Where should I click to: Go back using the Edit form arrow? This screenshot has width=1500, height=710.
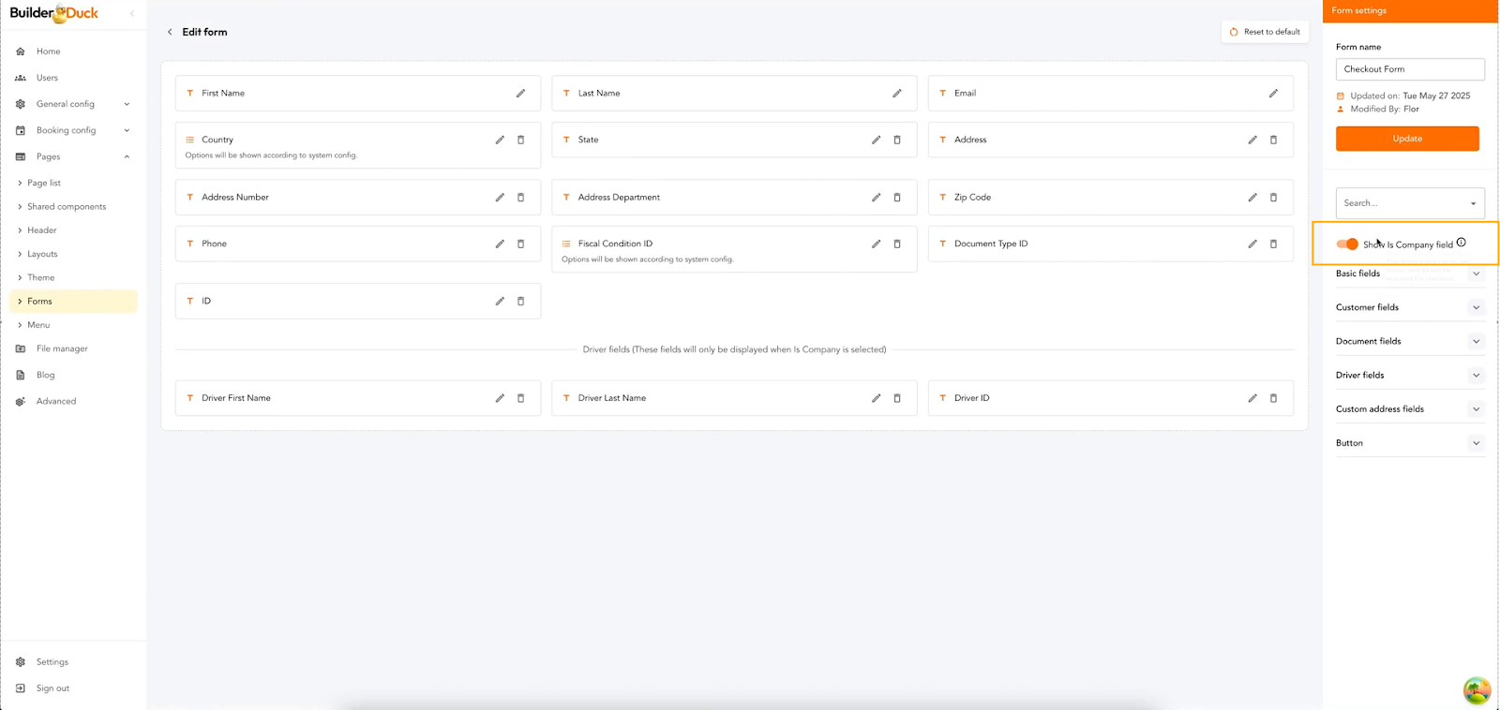170,32
